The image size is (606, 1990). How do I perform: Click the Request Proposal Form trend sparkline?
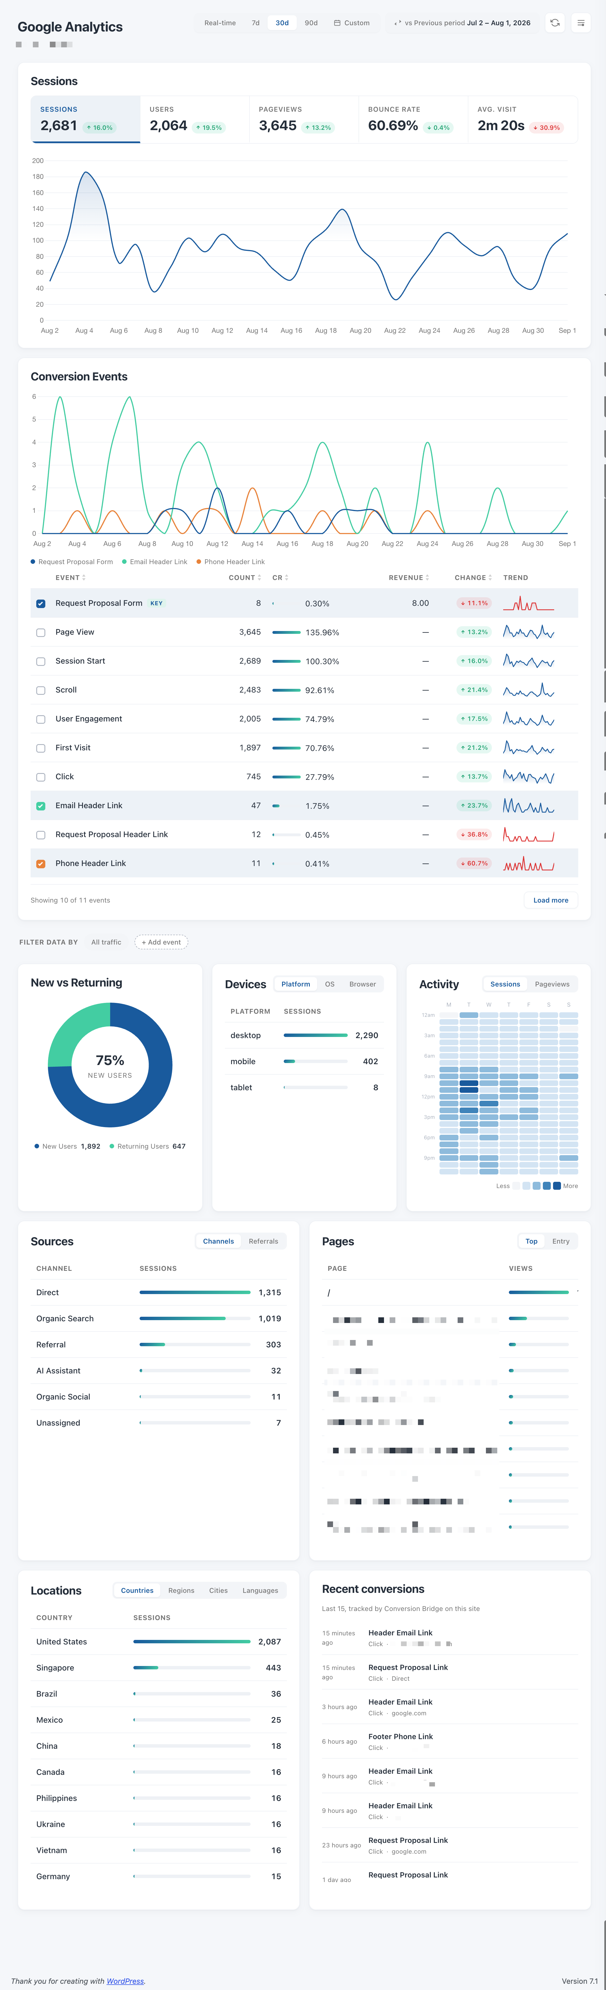pos(529,603)
